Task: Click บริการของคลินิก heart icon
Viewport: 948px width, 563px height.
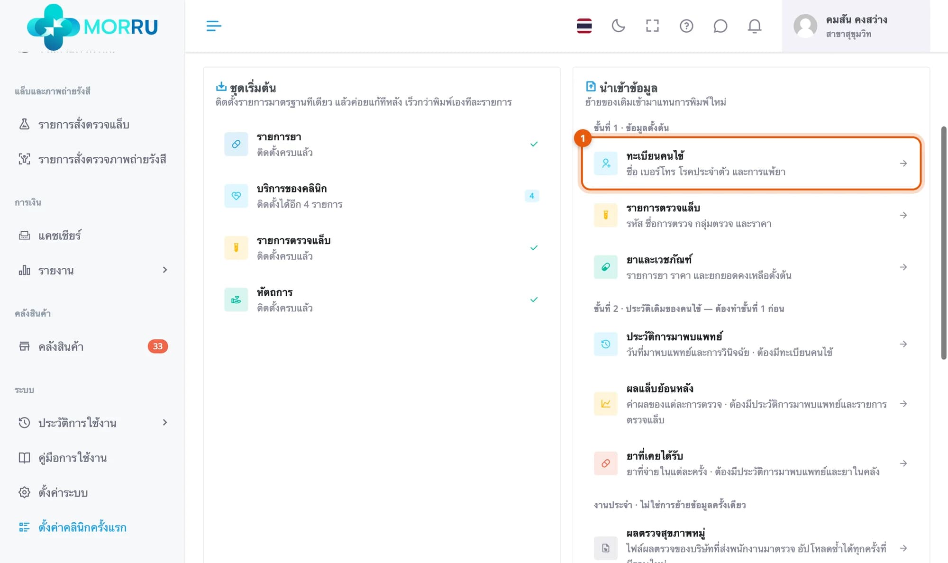Action: [236, 196]
